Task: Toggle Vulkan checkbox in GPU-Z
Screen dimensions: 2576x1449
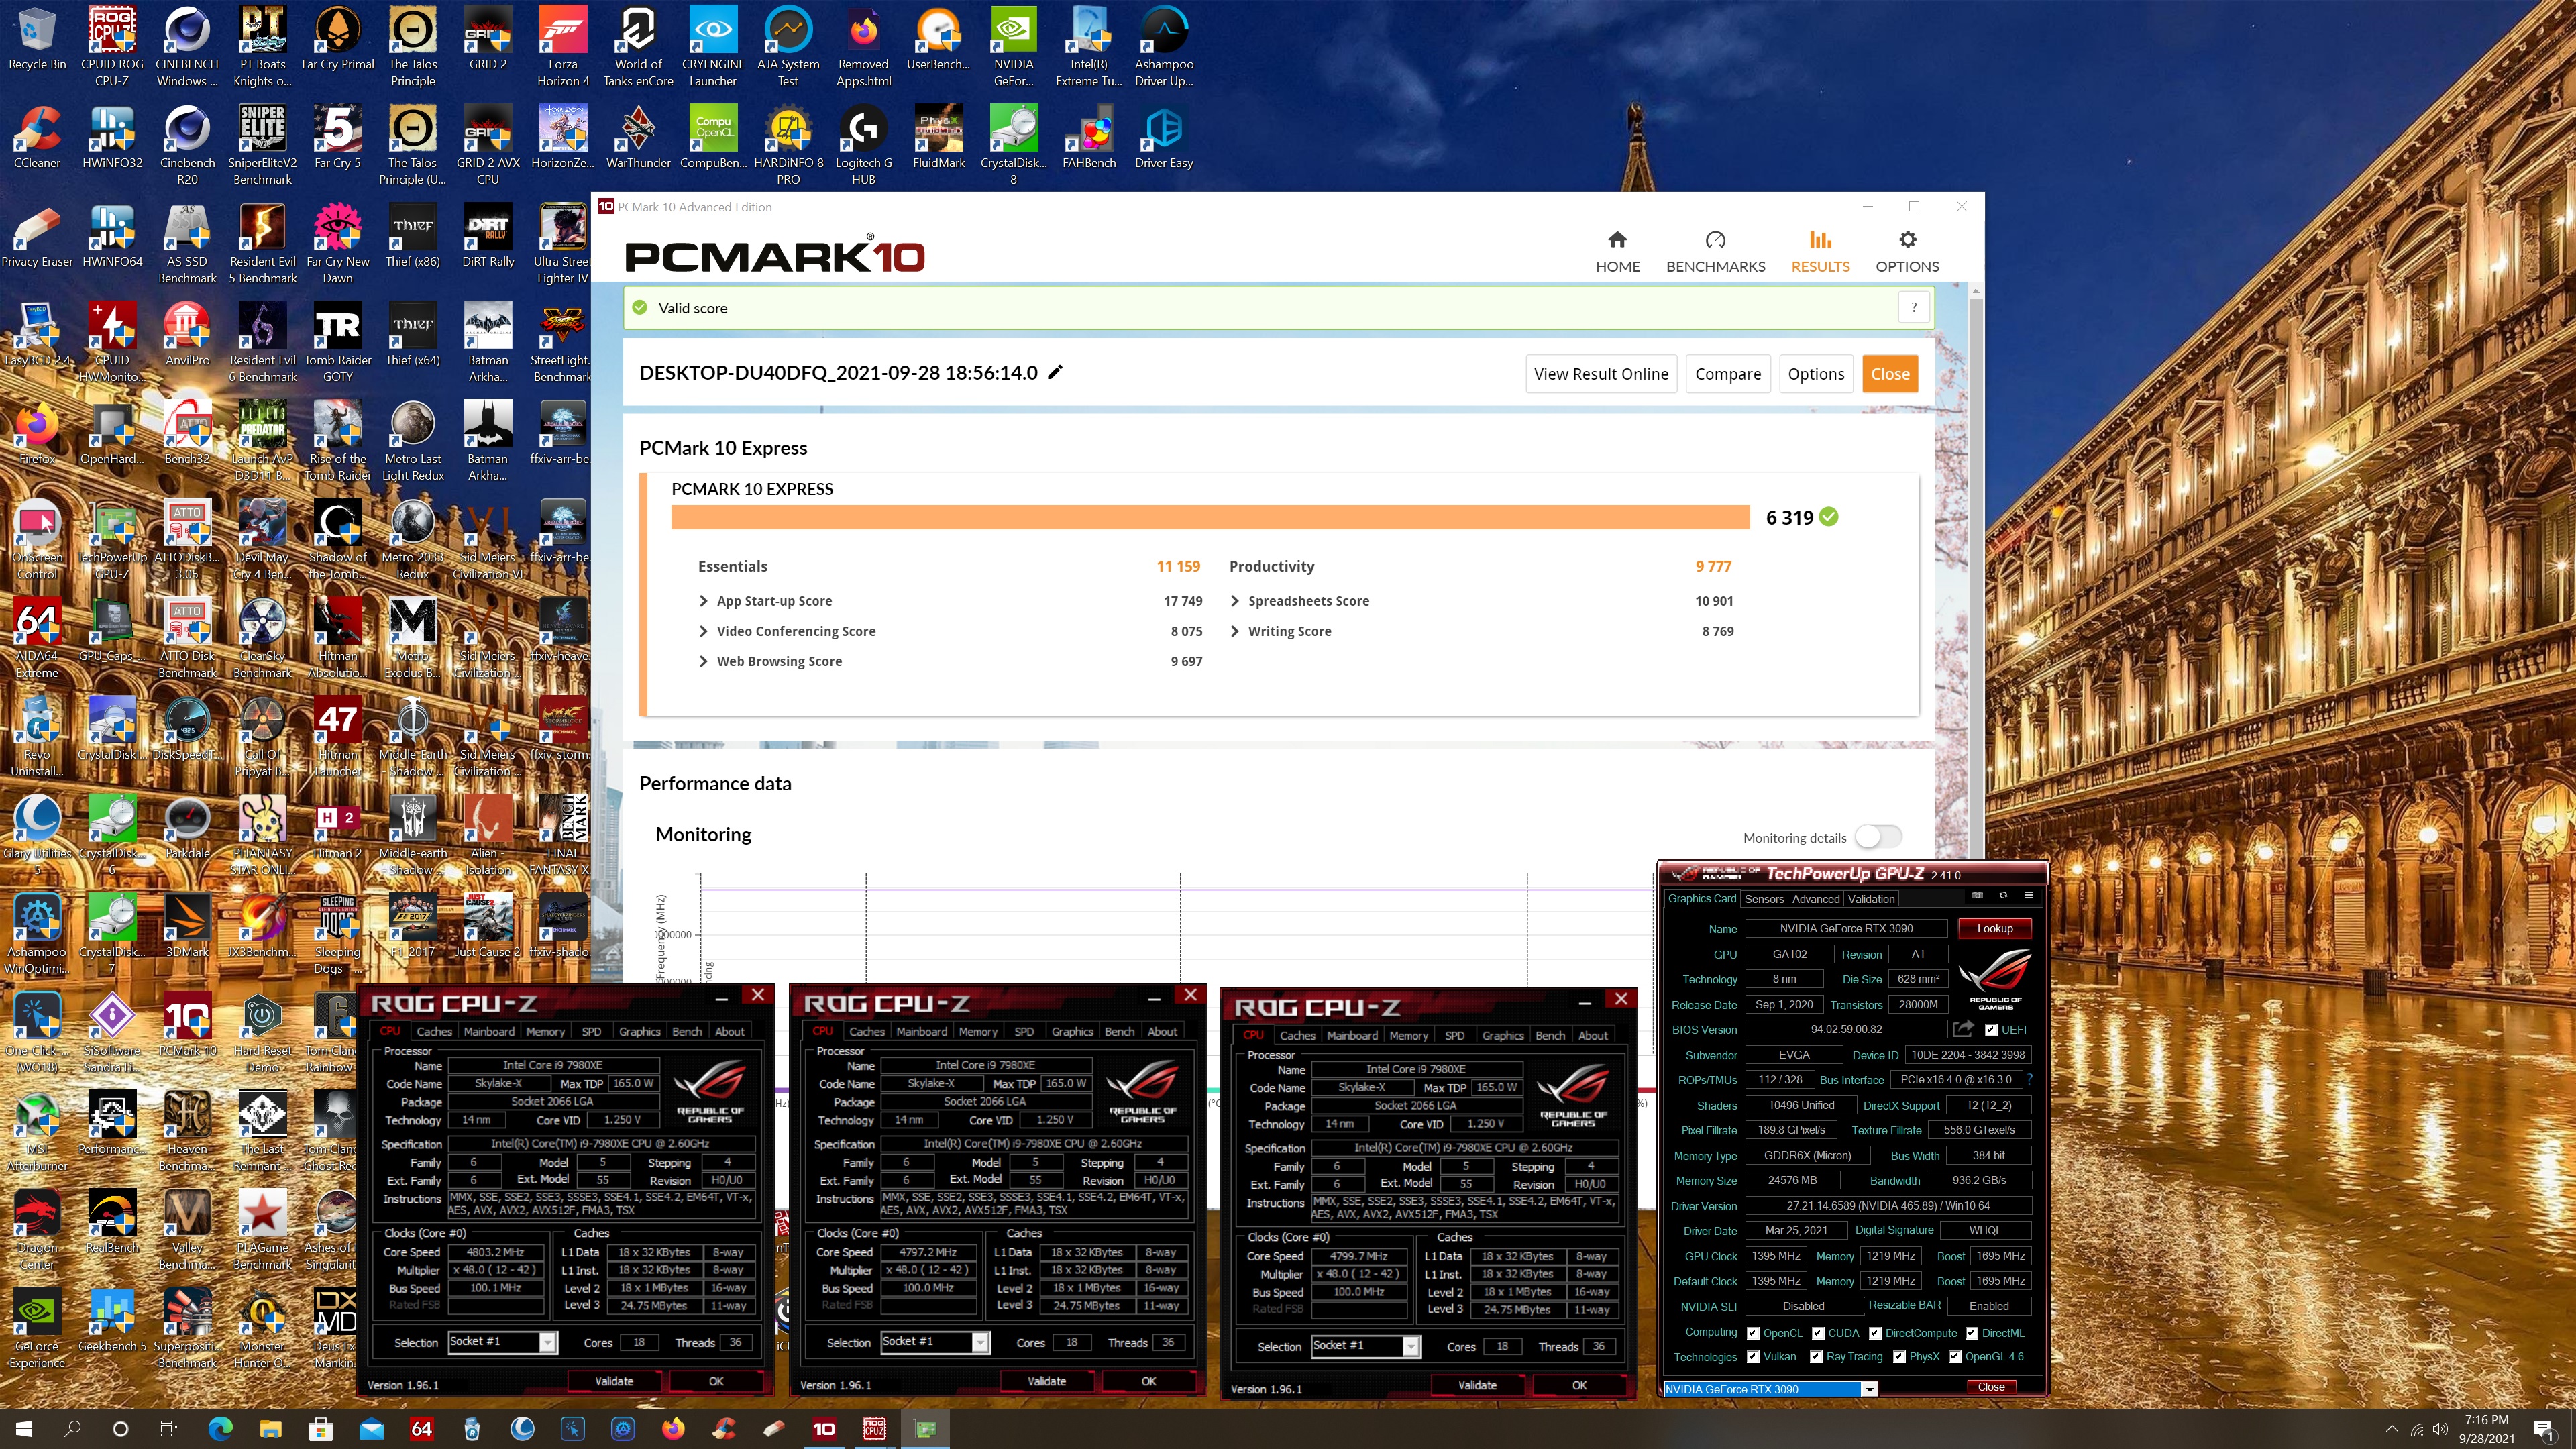Action: 1753,1357
